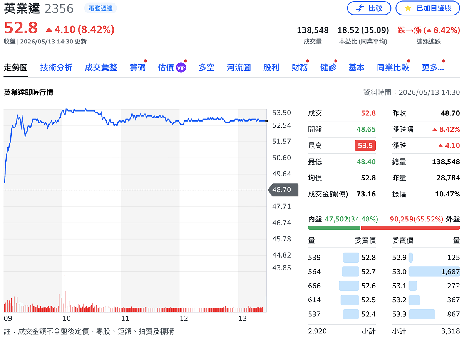Viewport: 462px width, 338px height.
Task: Switch to the 多空 tab
Action: (x=206, y=68)
